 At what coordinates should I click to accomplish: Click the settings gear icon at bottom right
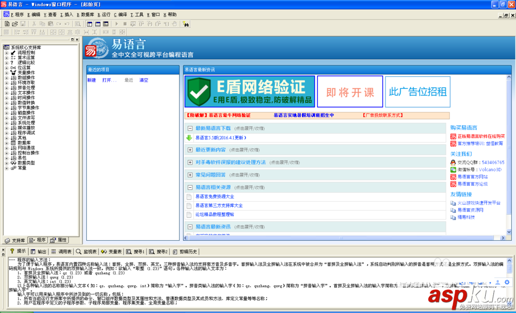tap(507, 282)
